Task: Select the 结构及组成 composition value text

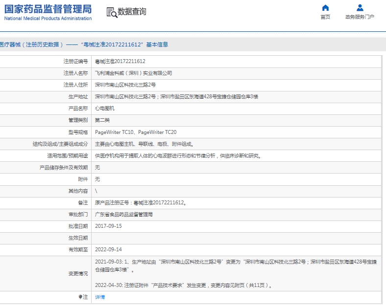Action: 144,144
